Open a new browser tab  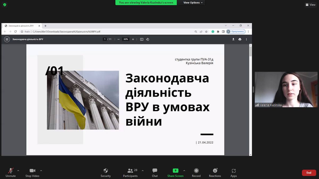45,26
